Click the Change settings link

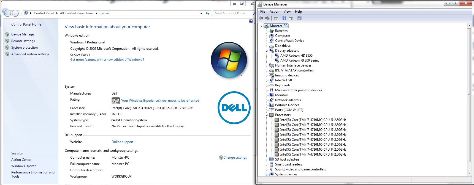click(x=235, y=158)
